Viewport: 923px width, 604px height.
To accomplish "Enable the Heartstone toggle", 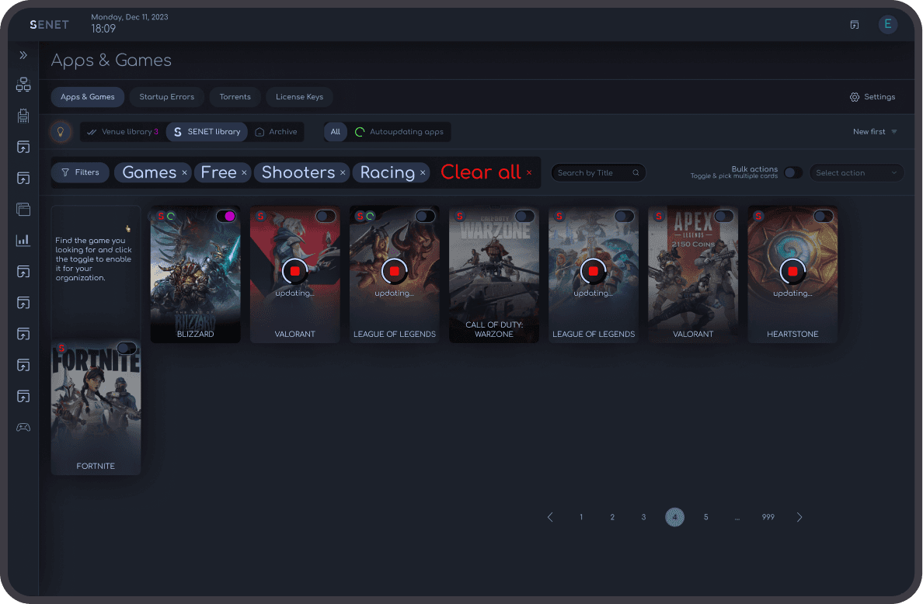I will [823, 216].
